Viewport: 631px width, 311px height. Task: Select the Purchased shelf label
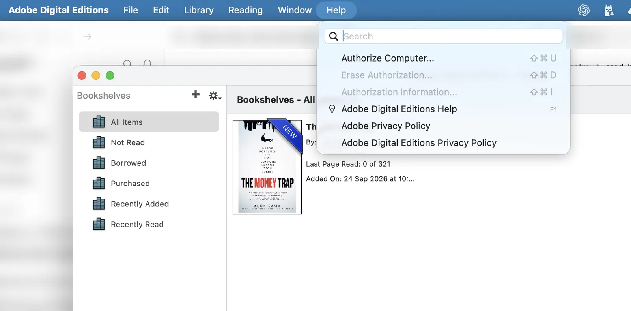click(131, 184)
